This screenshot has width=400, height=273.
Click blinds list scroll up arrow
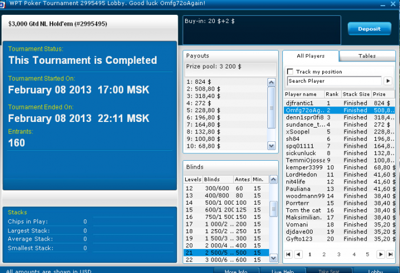(274, 180)
